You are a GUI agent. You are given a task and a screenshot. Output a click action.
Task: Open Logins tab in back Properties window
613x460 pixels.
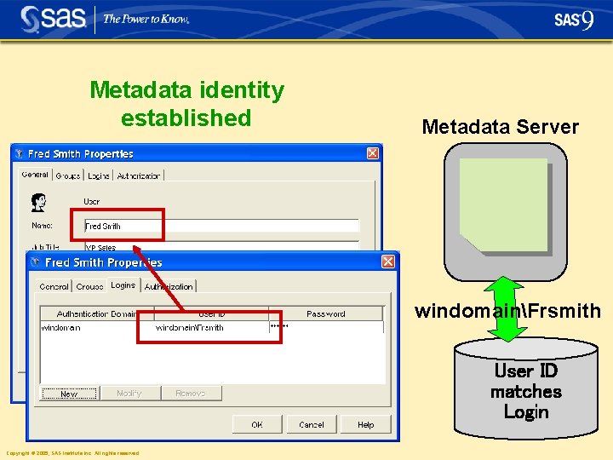point(98,175)
